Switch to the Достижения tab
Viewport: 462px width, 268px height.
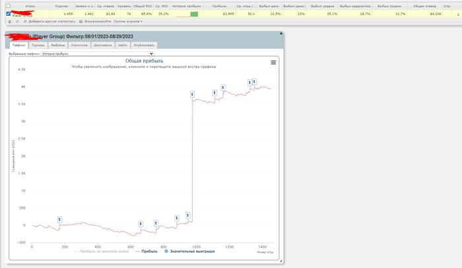coord(102,45)
